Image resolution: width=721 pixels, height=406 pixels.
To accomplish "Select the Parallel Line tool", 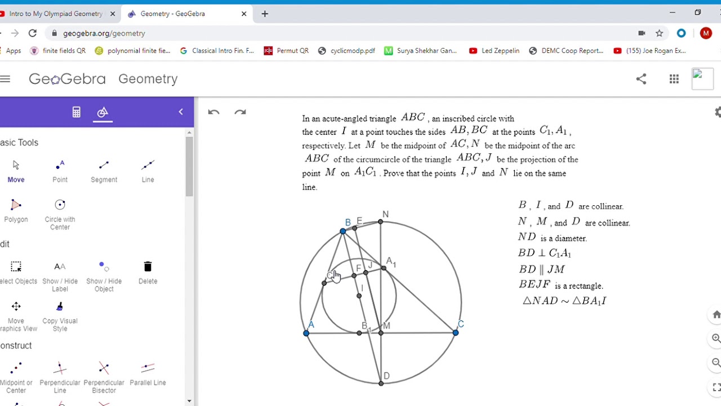I will click(148, 374).
